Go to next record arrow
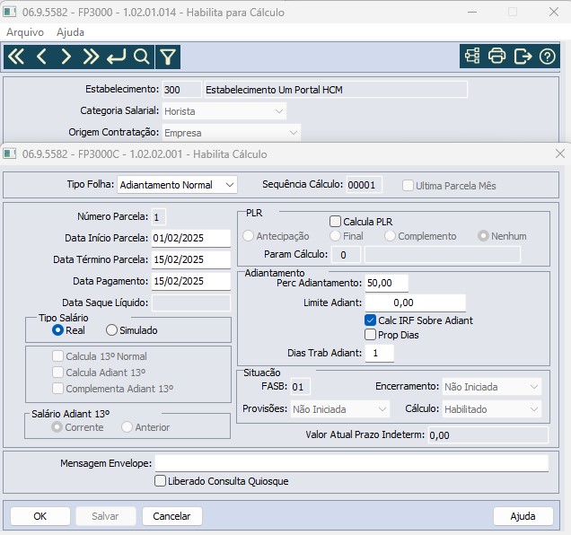571x535 pixels. click(x=66, y=57)
